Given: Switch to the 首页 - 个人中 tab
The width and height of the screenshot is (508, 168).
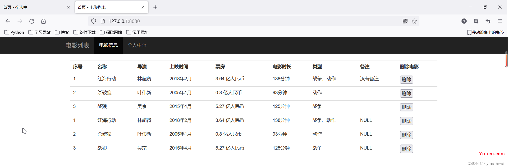Looking at the screenshot, I should click(36, 7).
